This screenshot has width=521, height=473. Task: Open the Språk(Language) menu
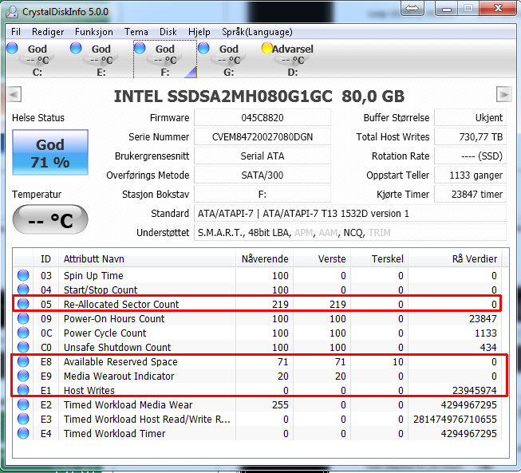tap(257, 32)
